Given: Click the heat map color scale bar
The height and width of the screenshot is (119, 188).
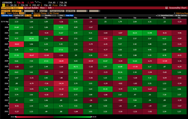Looking at the screenshot, I should point(54,117).
